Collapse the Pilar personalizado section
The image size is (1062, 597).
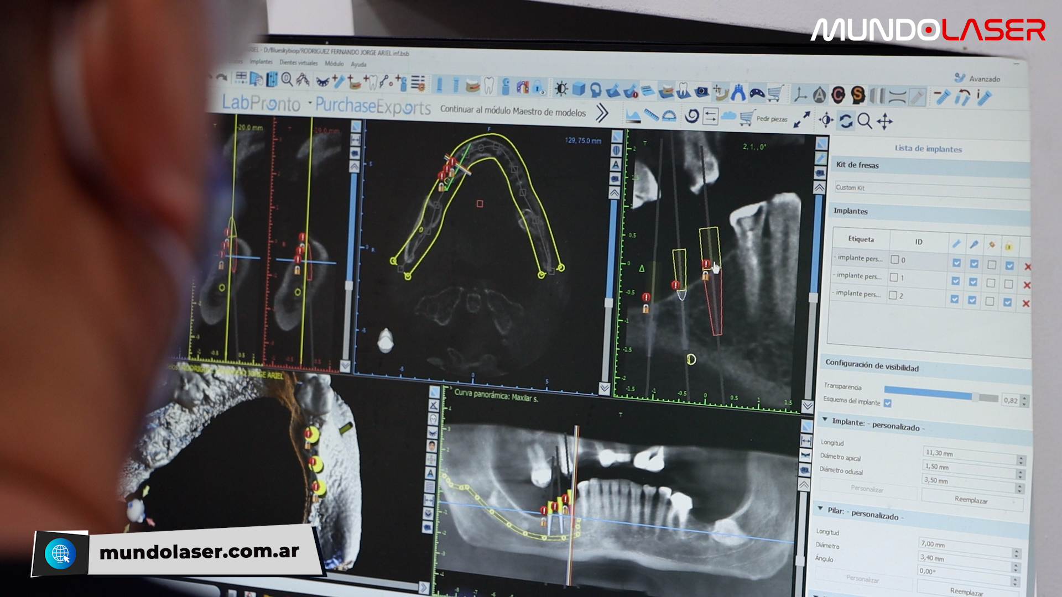[820, 509]
